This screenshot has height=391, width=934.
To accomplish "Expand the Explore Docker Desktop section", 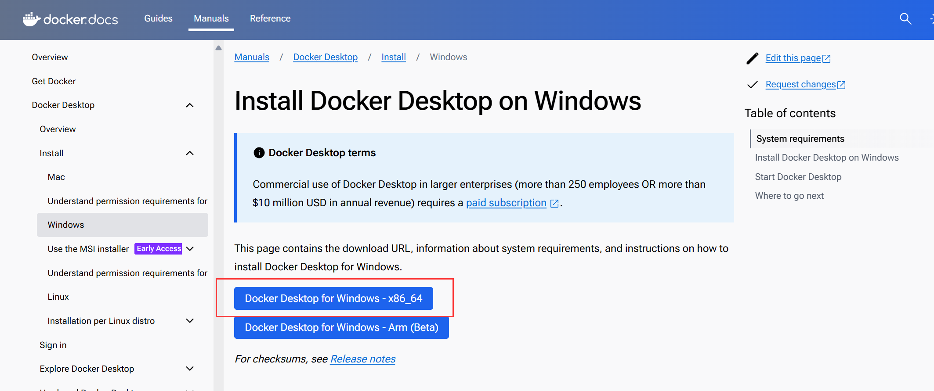I will coord(190,369).
